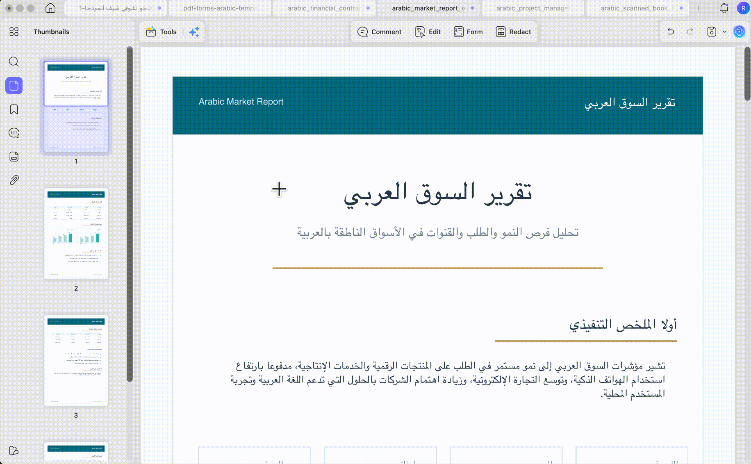Switch to the arabic_scanned_book tab
This screenshot has width=751, height=464.
click(x=637, y=8)
